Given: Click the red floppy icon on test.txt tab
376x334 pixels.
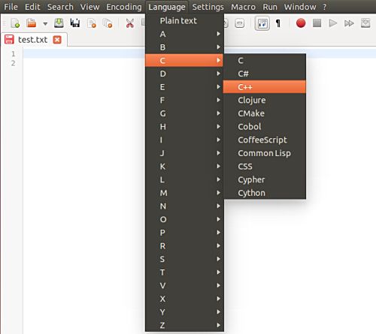Looking at the screenshot, I should coord(9,40).
